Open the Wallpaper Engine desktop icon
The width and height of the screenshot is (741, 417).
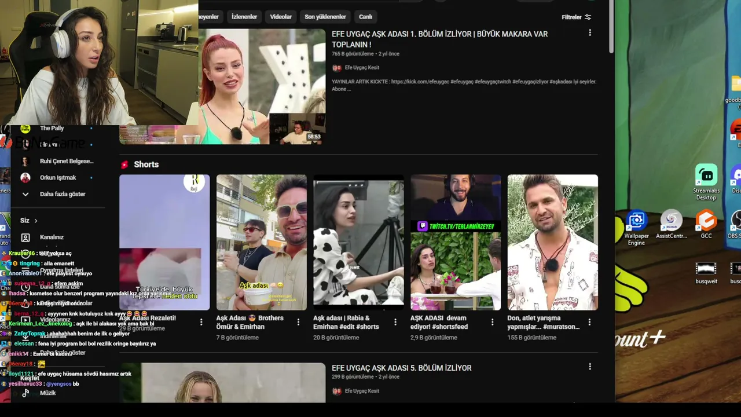(636, 228)
